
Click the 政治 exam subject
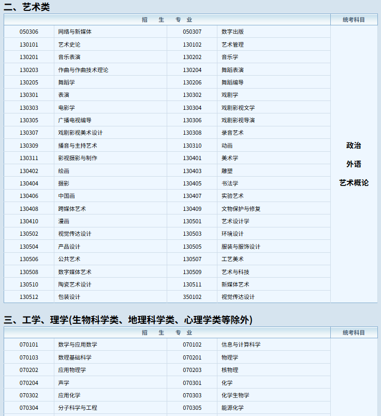(354, 146)
